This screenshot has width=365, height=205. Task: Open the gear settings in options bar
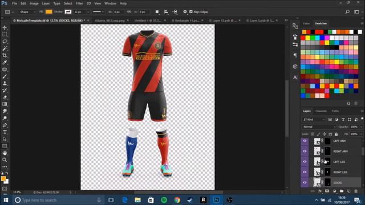185,11
